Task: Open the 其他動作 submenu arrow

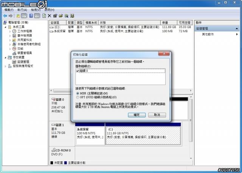Action: 237,34
